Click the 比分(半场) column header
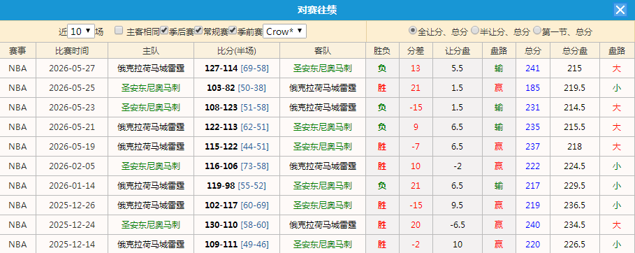This screenshot has width=635, height=253. click(x=237, y=51)
